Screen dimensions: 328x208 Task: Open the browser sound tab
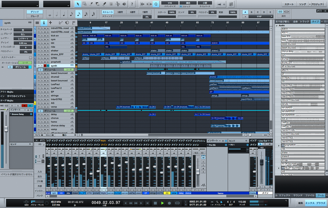[298, 195]
